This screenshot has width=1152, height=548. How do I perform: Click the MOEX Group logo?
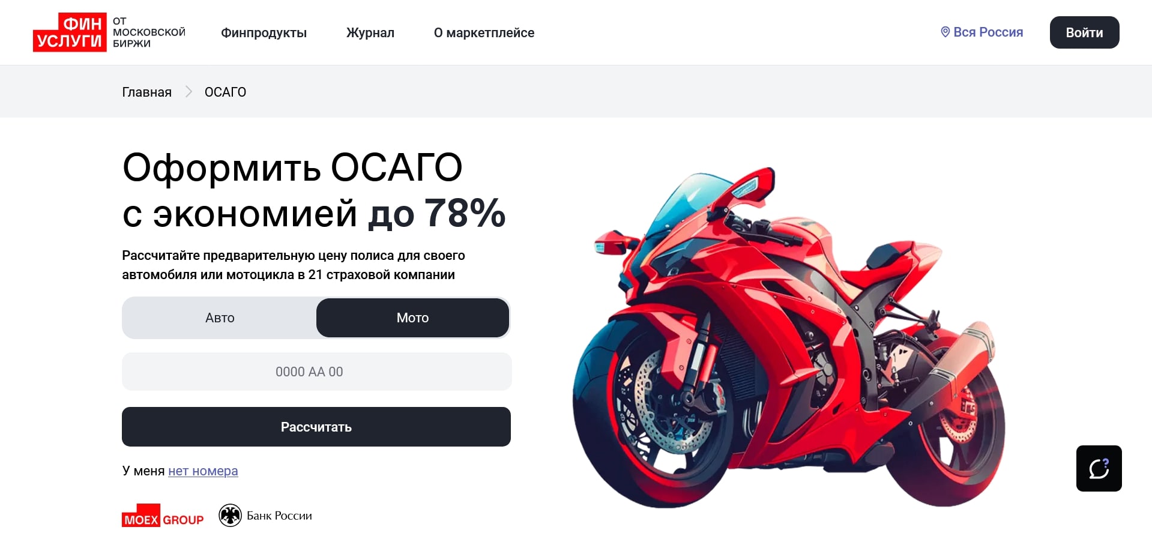163,516
